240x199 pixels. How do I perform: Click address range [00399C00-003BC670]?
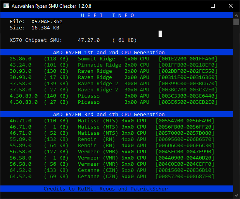188,84
